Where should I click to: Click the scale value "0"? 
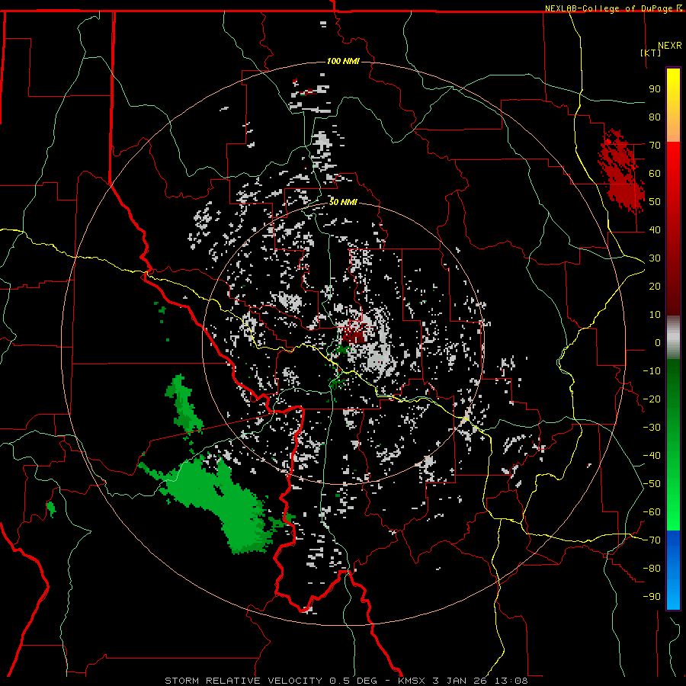coord(658,342)
